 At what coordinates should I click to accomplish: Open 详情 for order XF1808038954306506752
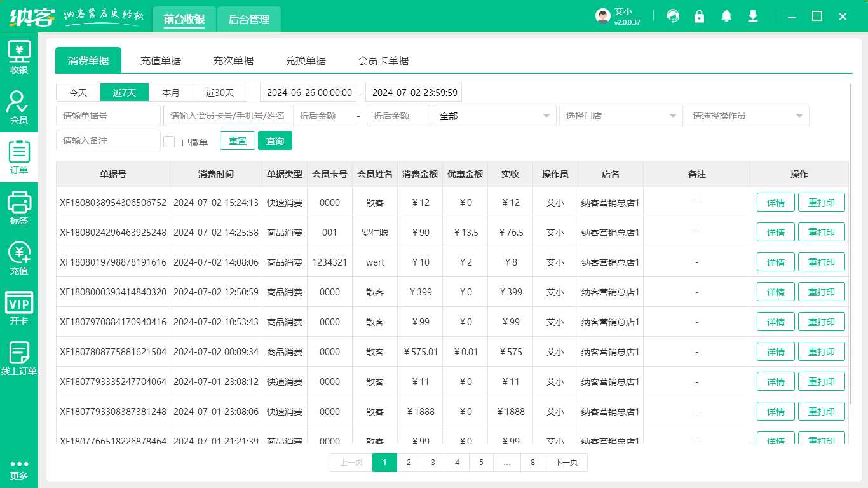point(776,203)
